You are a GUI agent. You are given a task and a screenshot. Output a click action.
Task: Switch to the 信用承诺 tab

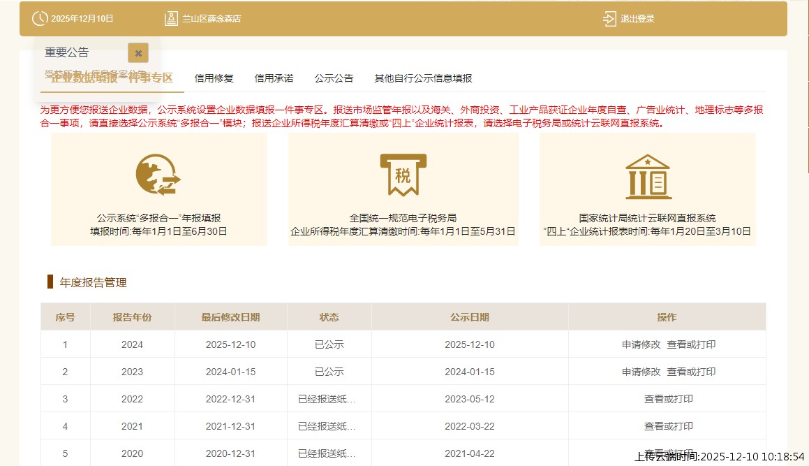[x=274, y=78]
